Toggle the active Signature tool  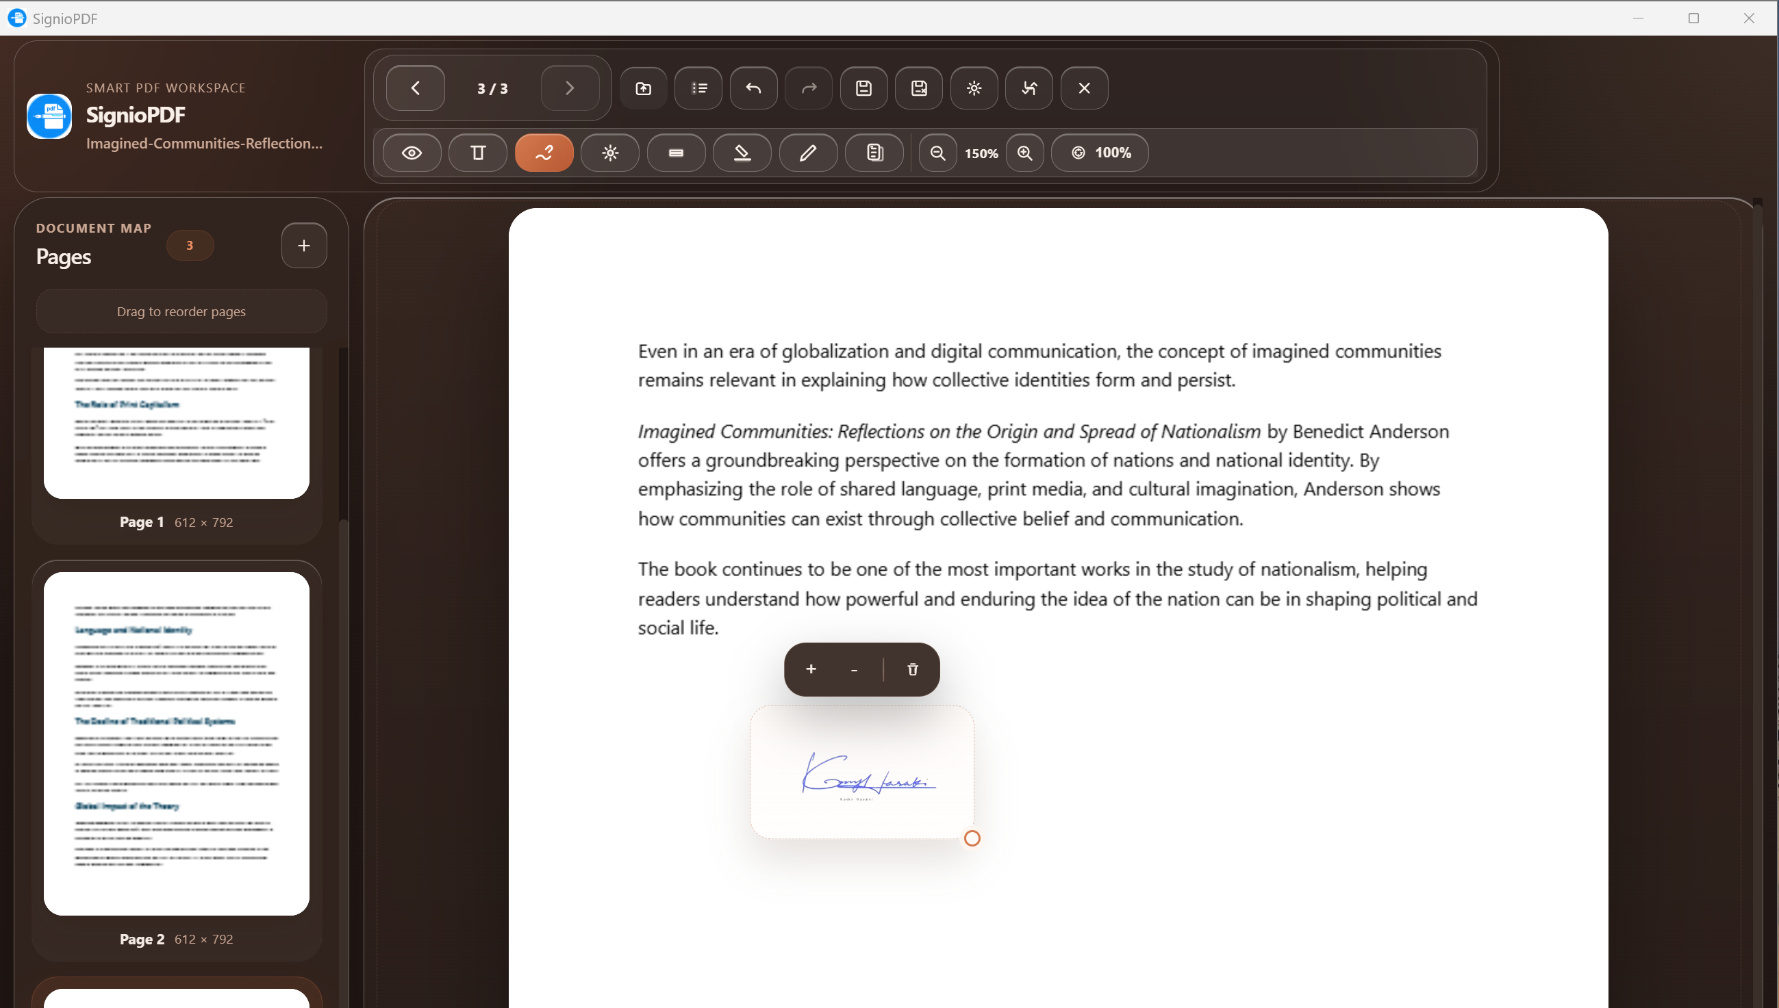(544, 153)
